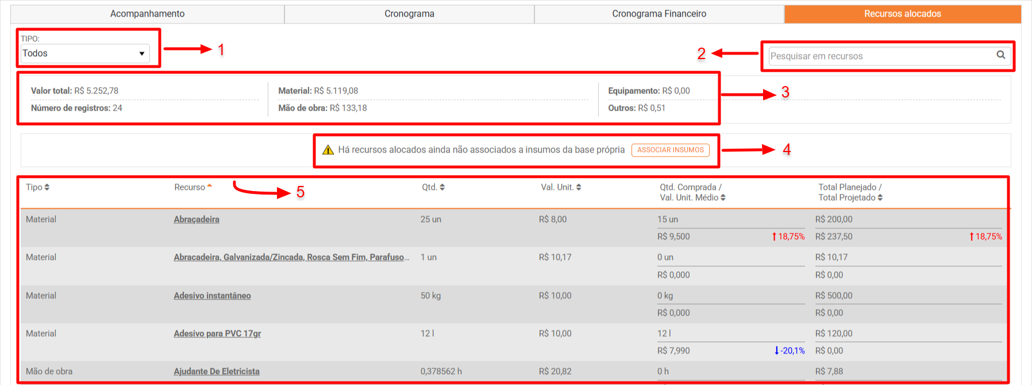This screenshot has height=385, width=1032.
Task: Open the Abraçadeira resource link
Action: 197,219
